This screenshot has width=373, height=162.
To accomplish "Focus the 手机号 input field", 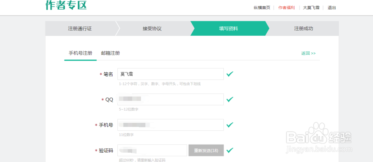I will (170, 125).
